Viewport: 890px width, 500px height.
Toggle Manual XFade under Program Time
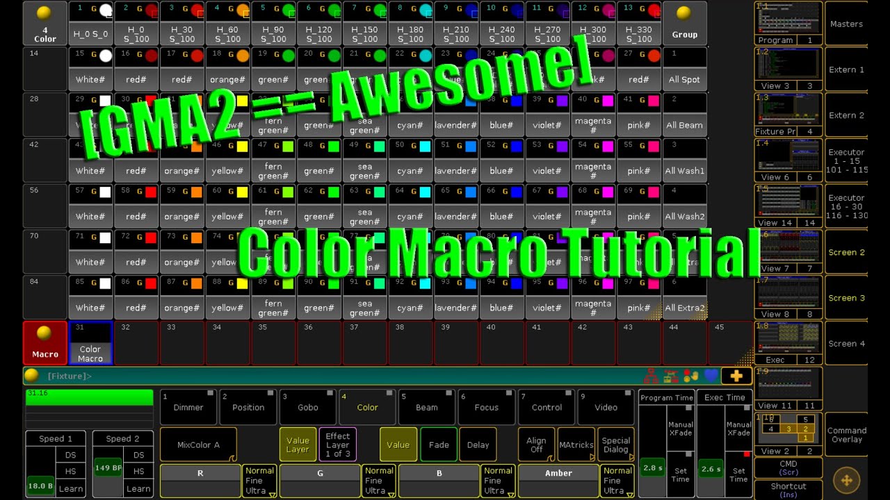click(x=680, y=429)
